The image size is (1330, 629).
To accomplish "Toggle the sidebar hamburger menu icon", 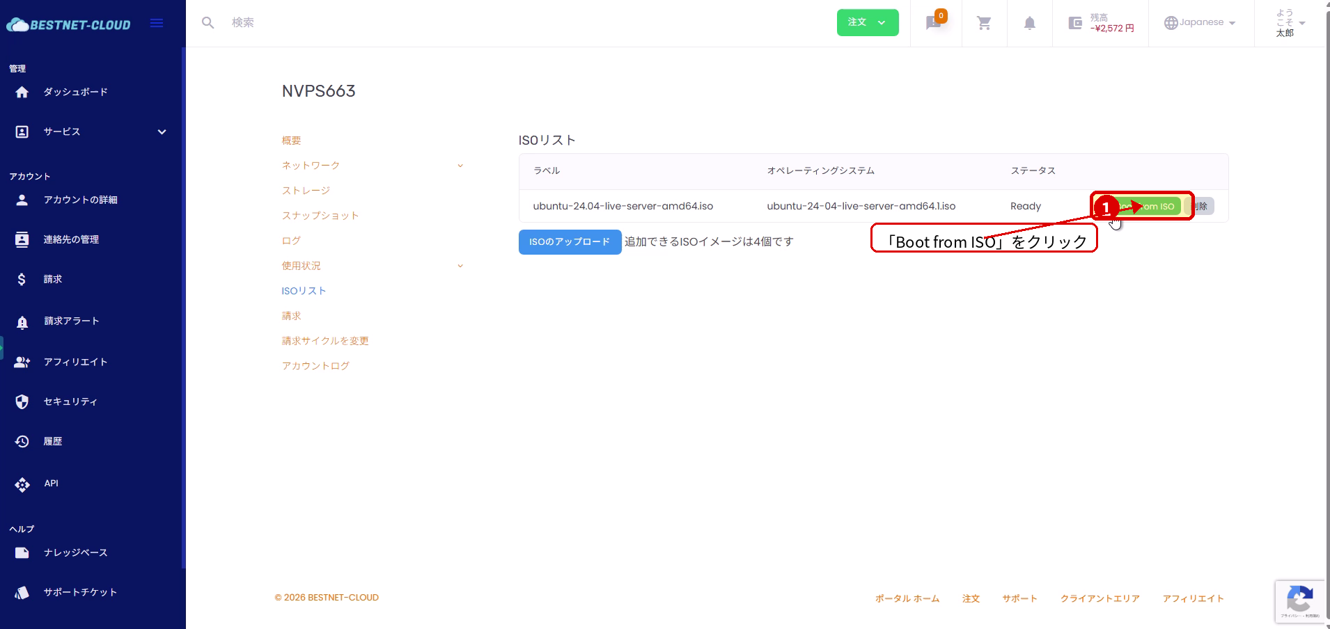I will click(157, 23).
